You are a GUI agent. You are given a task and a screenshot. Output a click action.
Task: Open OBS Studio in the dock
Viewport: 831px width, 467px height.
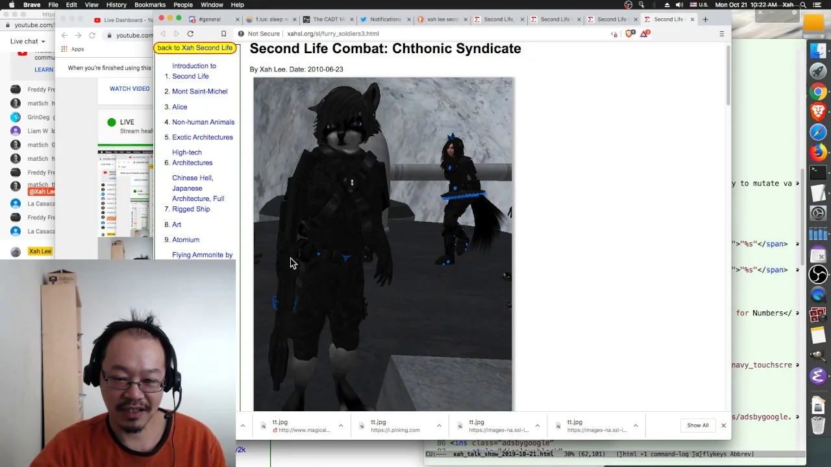pyautogui.click(x=817, y=274)
